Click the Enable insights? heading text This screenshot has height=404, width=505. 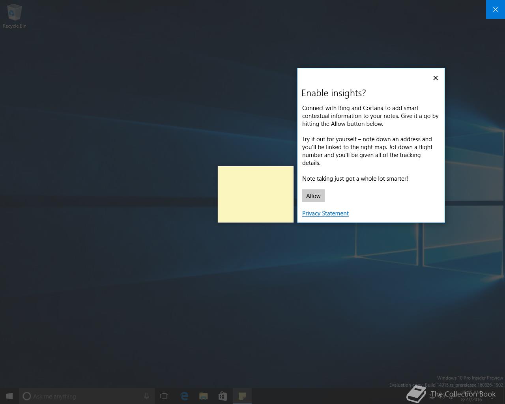tap(334, 93)
